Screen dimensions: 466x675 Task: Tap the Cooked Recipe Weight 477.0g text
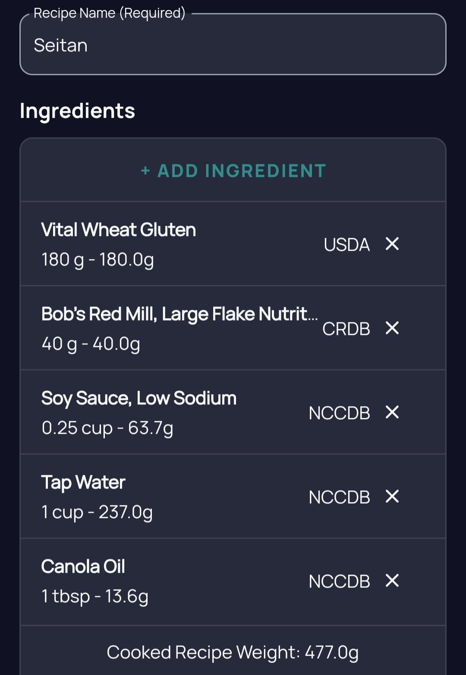pos(233,652)
